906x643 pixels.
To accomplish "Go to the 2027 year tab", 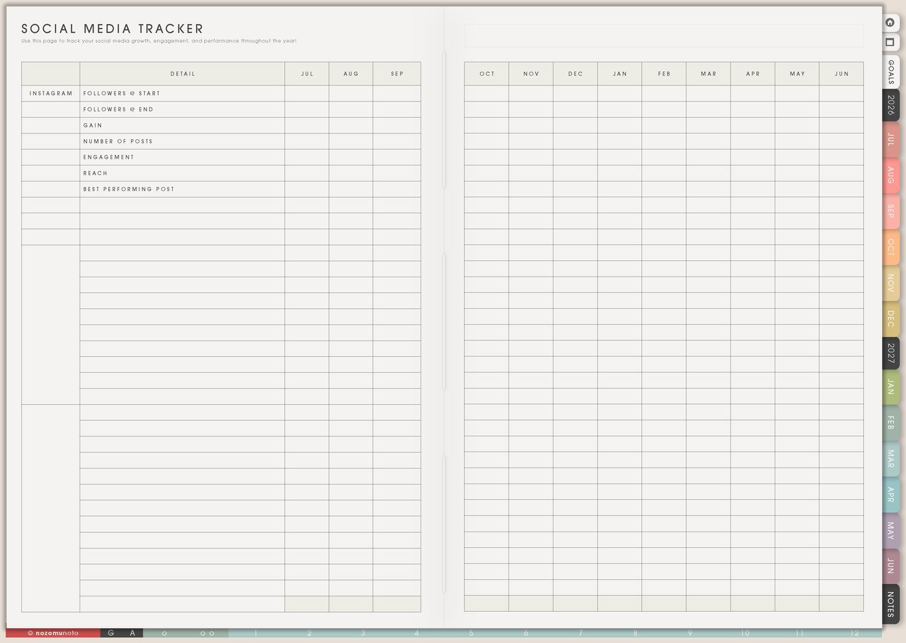I will tap(890, 354).
